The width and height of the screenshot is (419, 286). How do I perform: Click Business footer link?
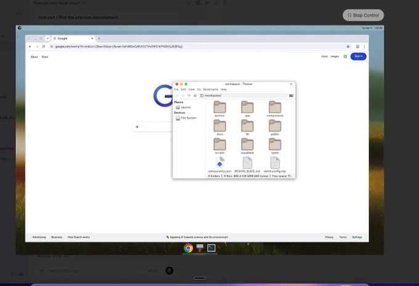57,237
